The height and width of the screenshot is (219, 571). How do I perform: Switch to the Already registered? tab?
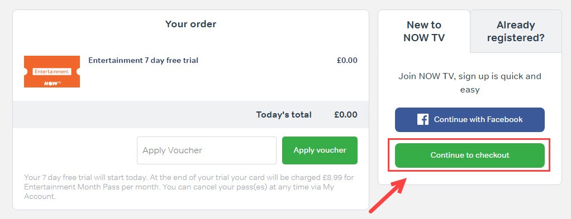coord(516,31)
